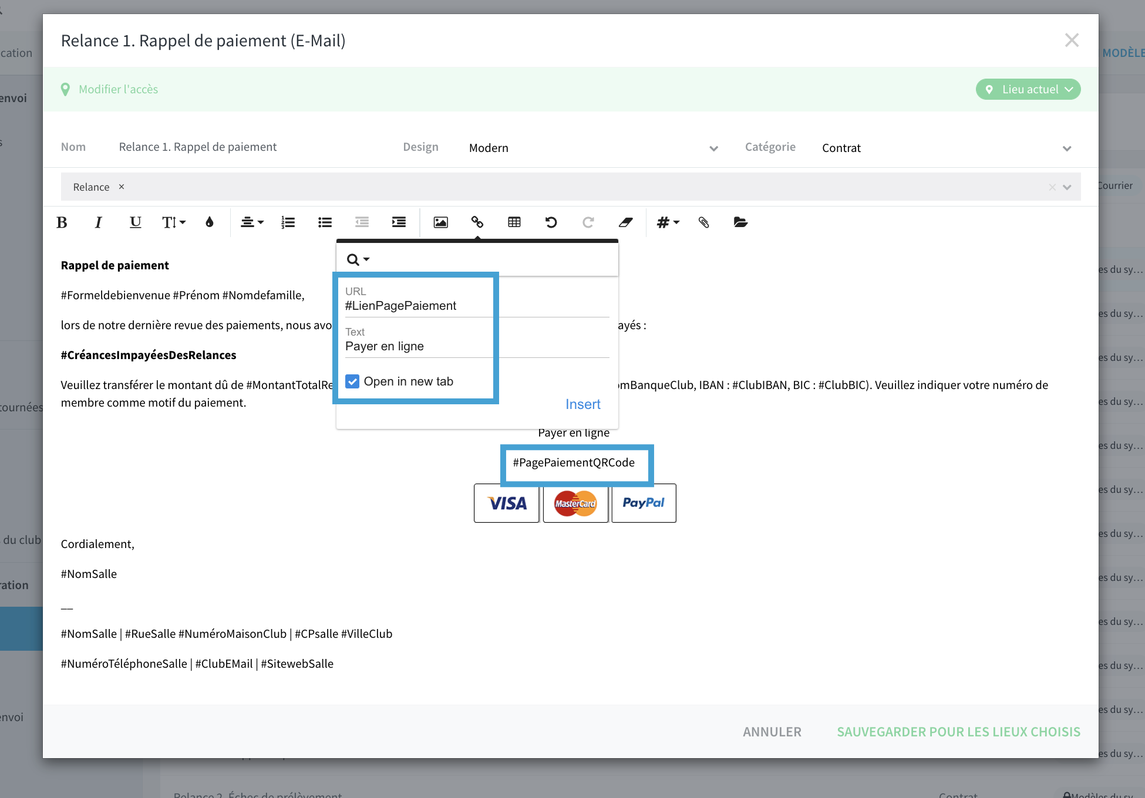Image resolution: width=1145 pixels, height=798 pixels.
Task: Click the MasterCard image
Action: point(575,503)
